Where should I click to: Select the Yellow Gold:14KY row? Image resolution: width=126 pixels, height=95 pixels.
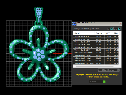tap(96, 42)
